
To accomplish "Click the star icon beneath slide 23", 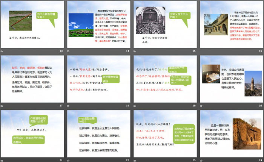I will (x=135, y=160).
